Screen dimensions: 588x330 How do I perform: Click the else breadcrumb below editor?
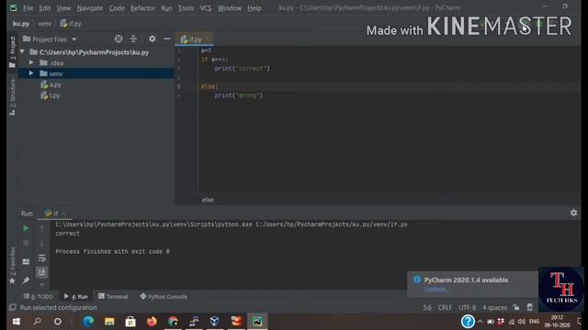tap(208, 200)
